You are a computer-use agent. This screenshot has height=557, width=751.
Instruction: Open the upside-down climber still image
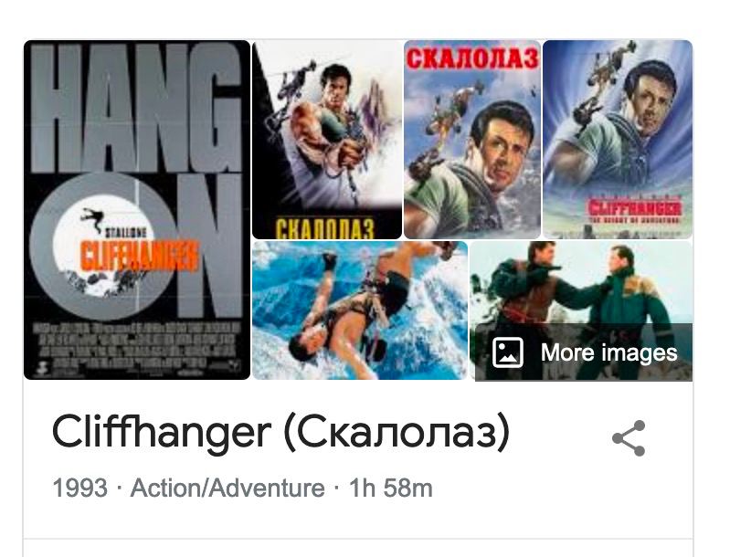[360, 310]
